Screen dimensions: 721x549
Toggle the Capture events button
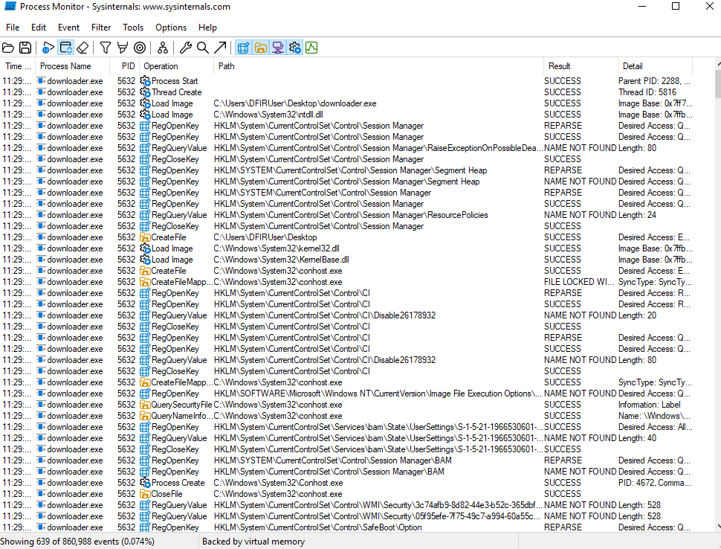point(48,48)
